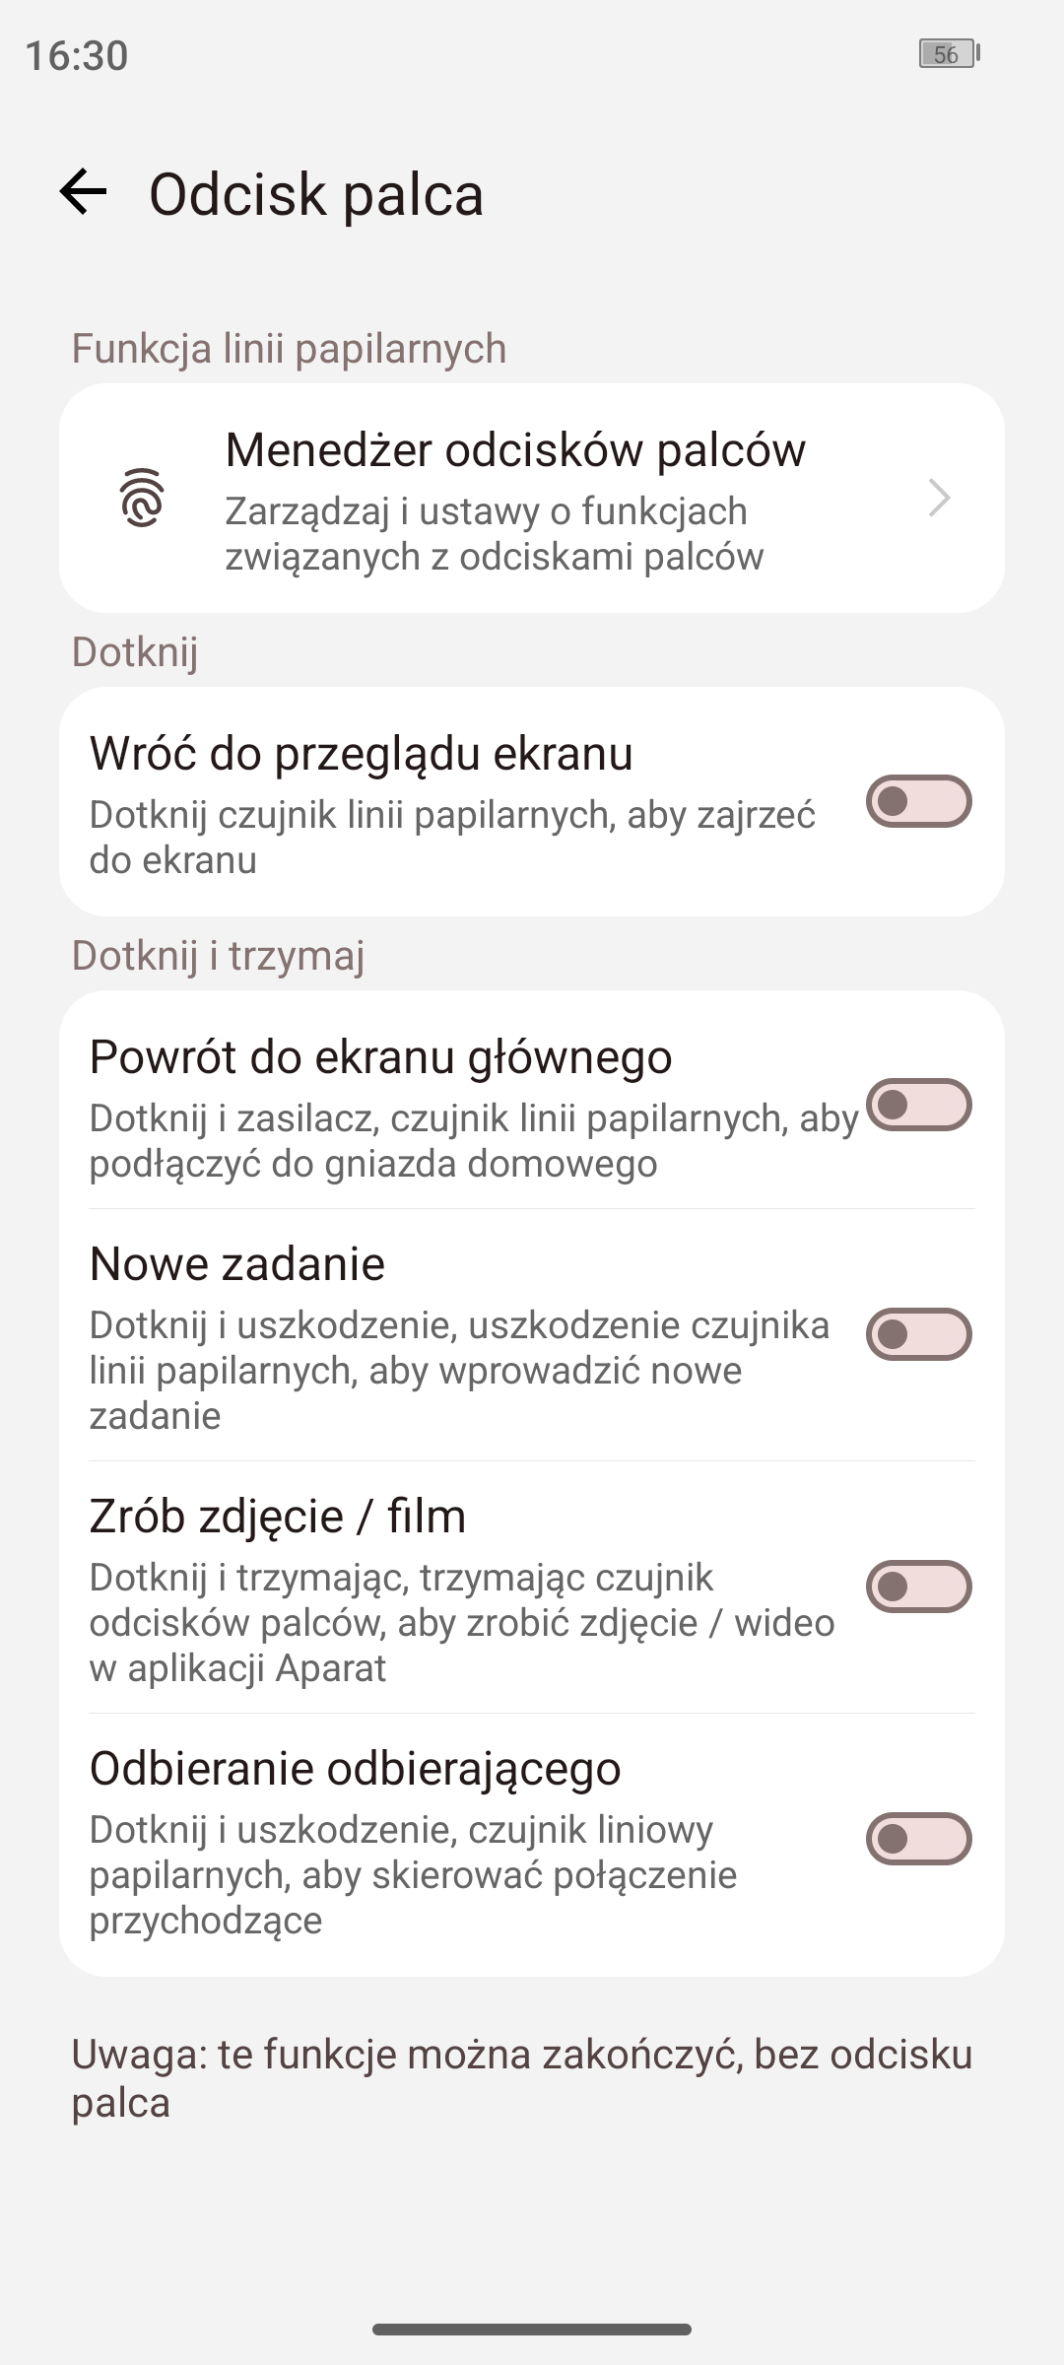Switch on Odbieranie odbierającego toggle
Viewport: 1064px width, 2365px height.
918,1839
